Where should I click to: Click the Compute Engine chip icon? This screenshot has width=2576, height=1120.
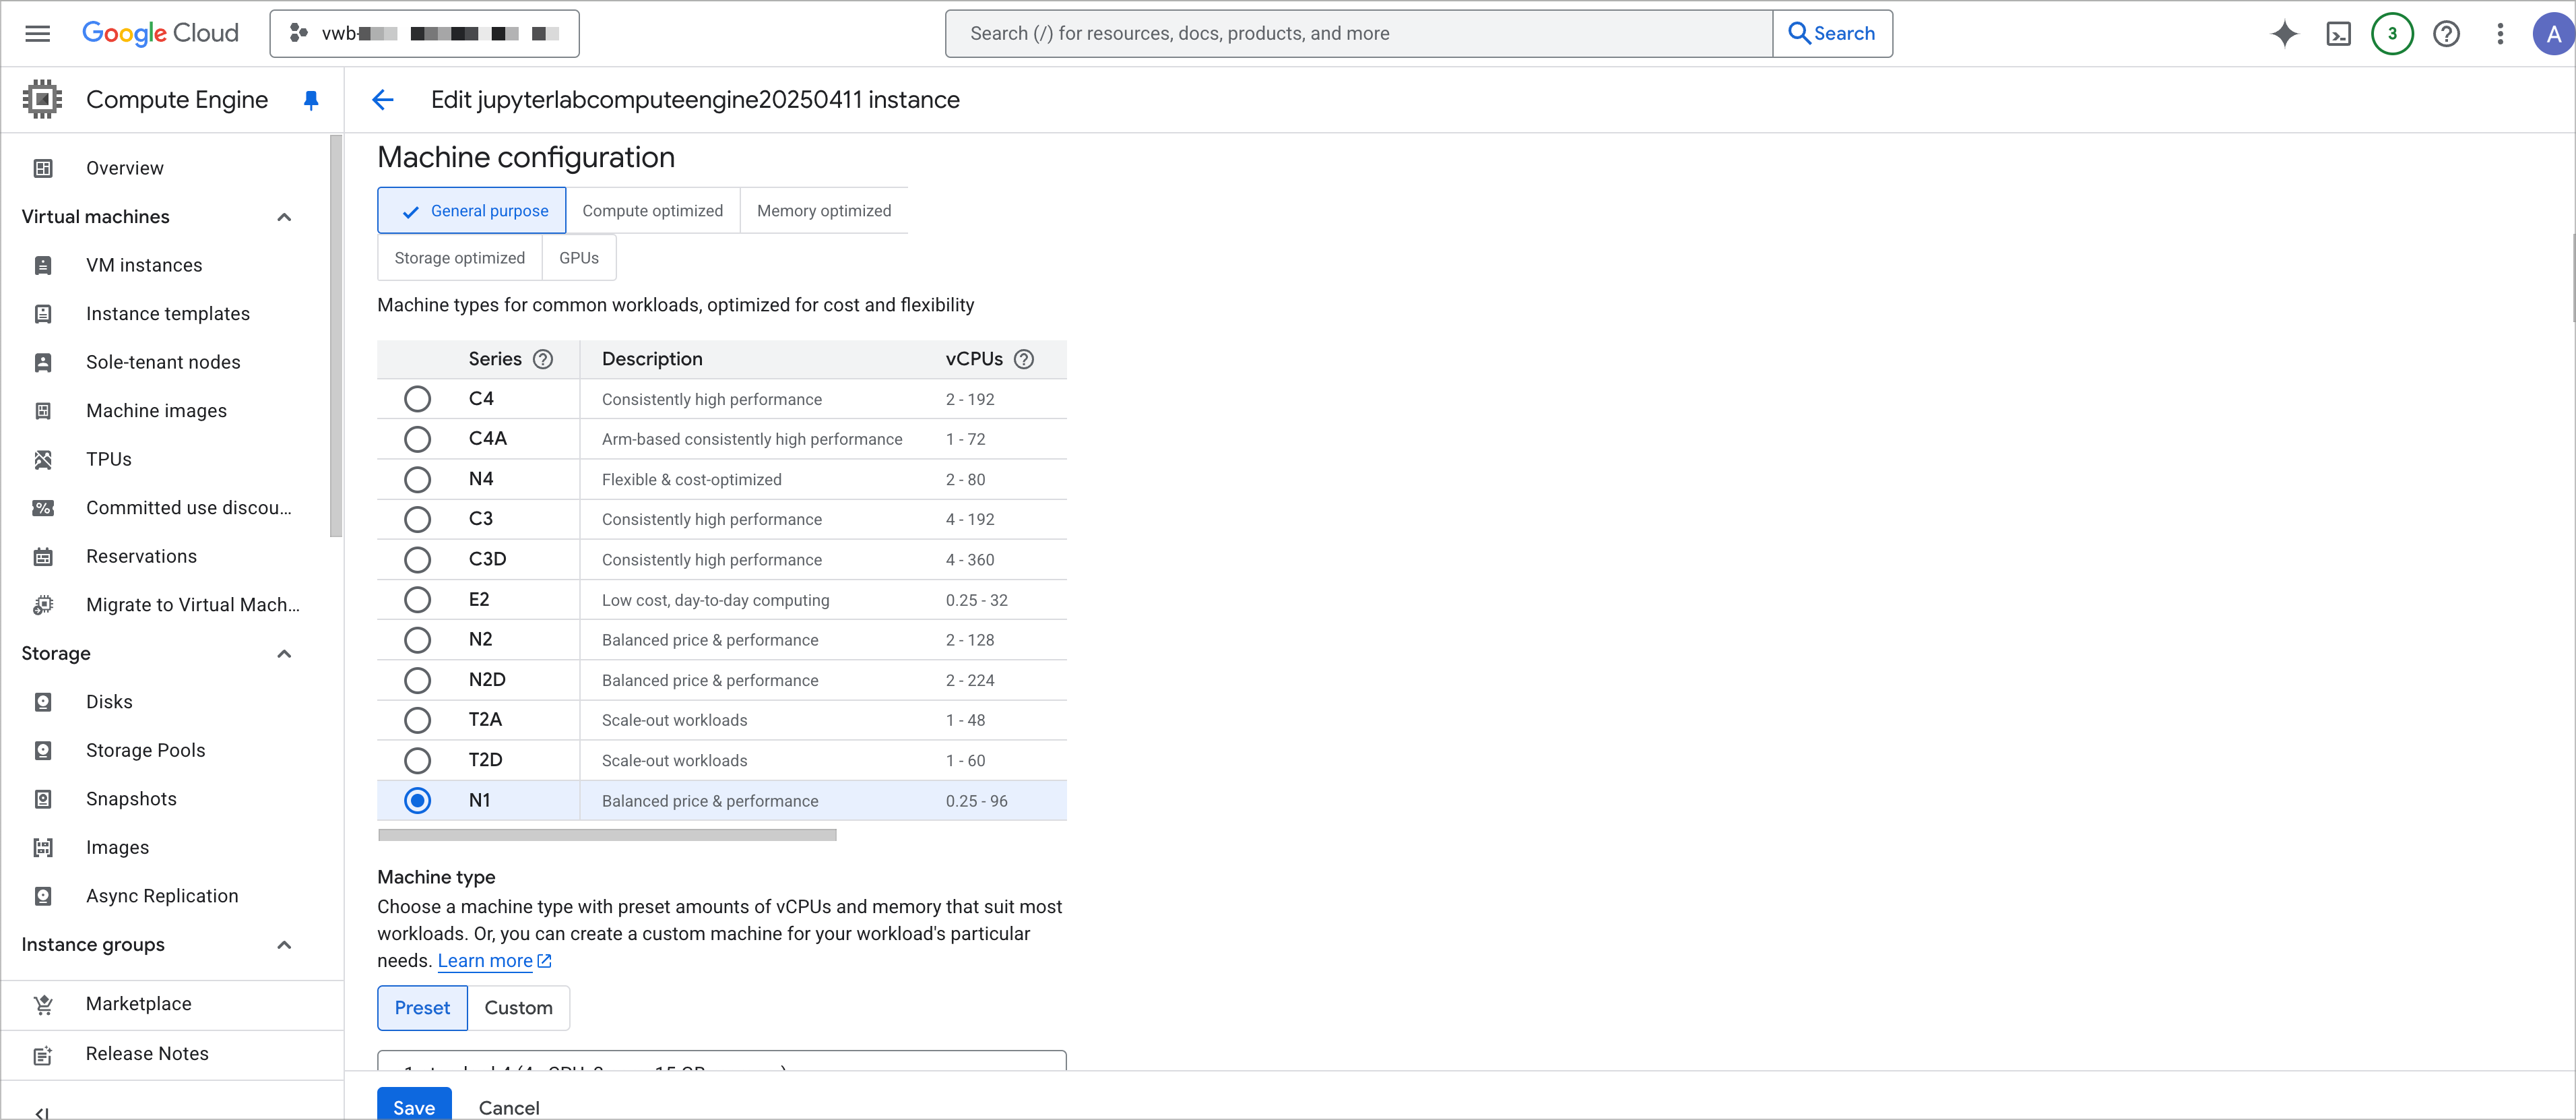point(42,99)
